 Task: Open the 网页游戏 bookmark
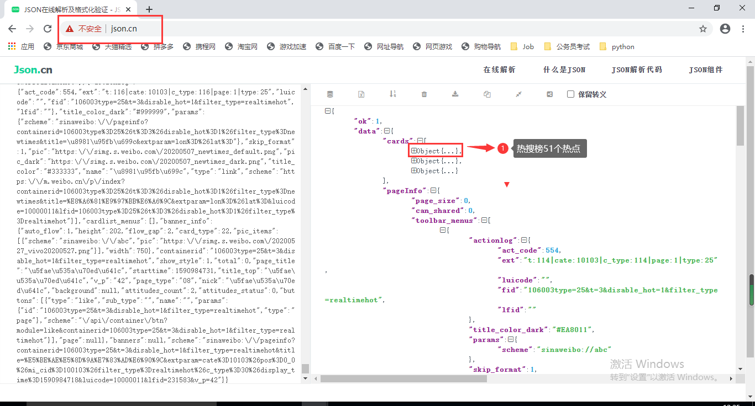click(433, 47)
